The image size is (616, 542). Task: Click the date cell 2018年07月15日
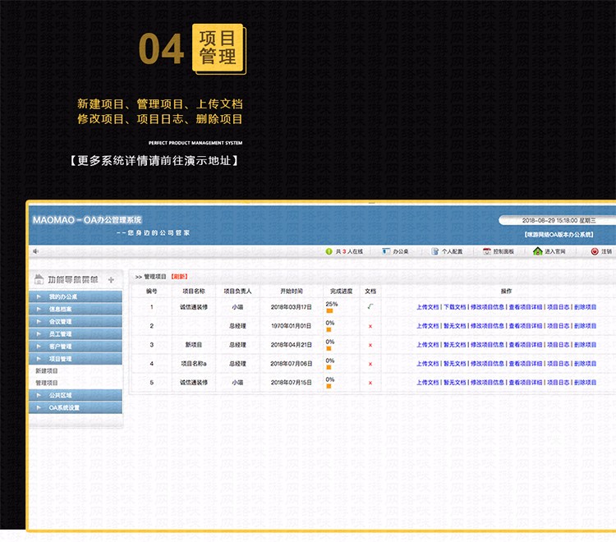(291, 382)
